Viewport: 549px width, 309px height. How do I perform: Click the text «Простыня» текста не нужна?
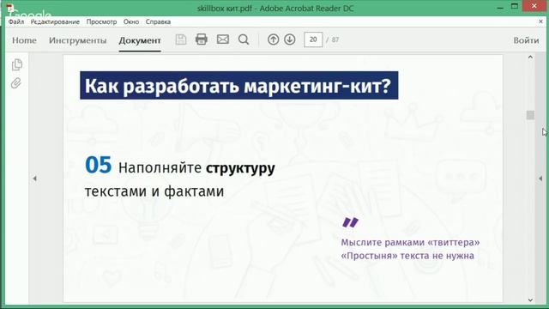(407, 256)
